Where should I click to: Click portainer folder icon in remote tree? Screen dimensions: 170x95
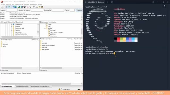(49, 34)
